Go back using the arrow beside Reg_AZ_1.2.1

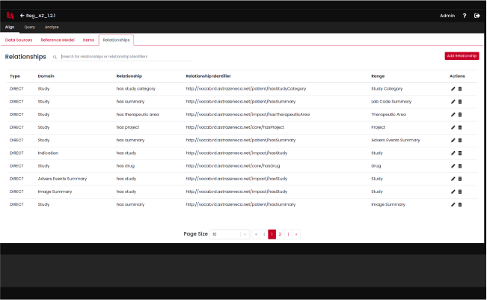pos(22,16)
